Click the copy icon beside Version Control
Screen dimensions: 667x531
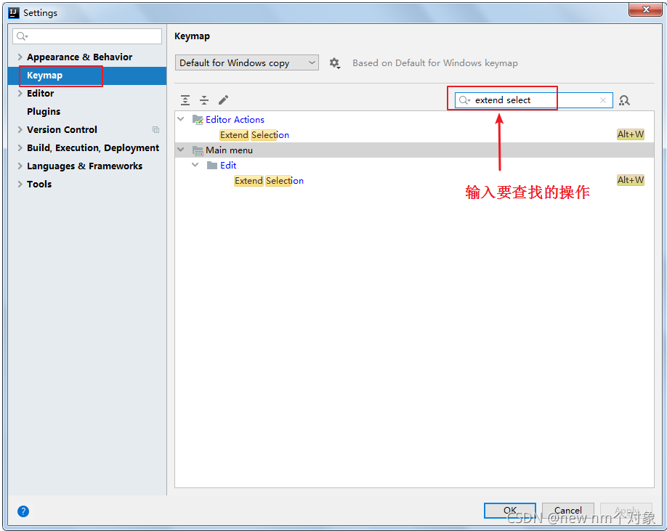[155, 130]
